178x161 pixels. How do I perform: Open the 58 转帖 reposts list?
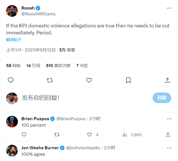13,66
